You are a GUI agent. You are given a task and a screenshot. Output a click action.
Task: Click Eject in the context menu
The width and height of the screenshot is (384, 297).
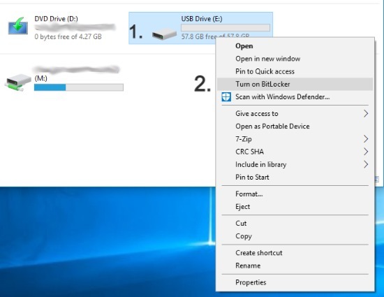coord(295,207)
